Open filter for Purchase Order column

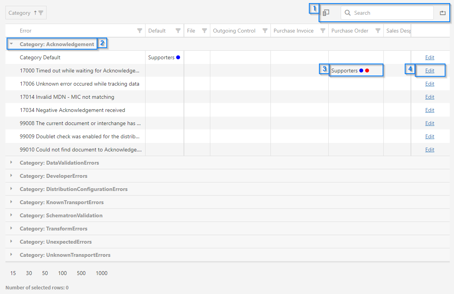coord(378,31)
